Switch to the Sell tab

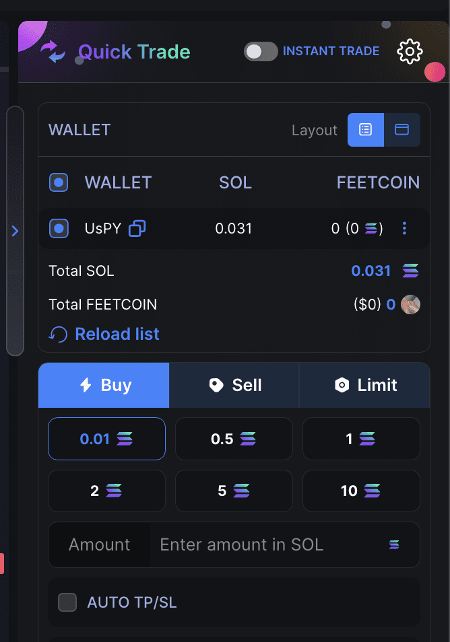pos(234,385)
